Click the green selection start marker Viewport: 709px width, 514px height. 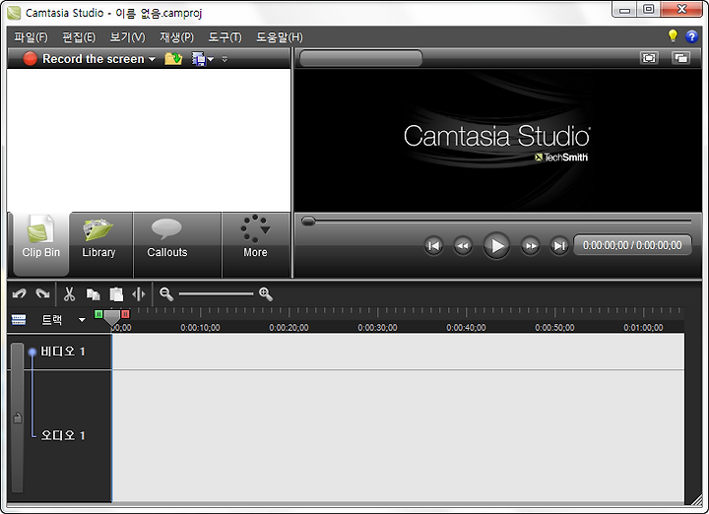(98, 314)
